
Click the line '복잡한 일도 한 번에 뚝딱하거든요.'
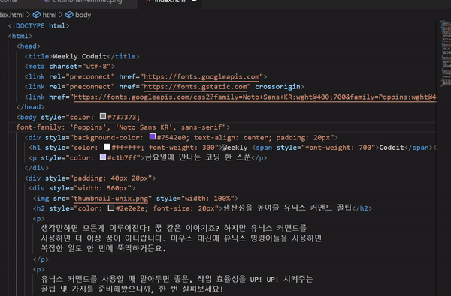coord(103,248)
